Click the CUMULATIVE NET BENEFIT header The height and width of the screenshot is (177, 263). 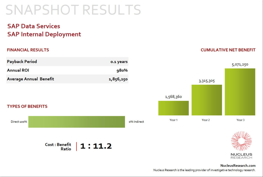click(228, 50)
